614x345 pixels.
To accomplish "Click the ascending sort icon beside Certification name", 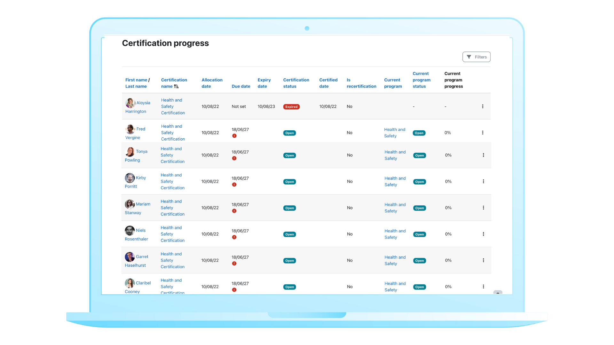I will [x=176, y=86].
